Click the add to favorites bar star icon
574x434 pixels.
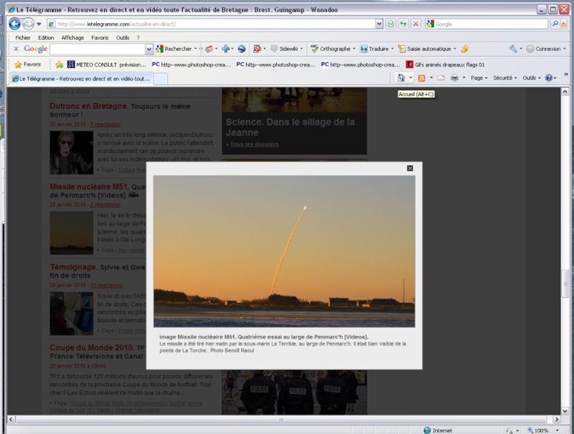pyautogui.click(x=59, y=65)
